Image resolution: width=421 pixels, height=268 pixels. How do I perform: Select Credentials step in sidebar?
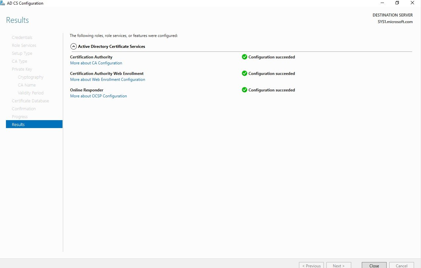click(22, 38)
